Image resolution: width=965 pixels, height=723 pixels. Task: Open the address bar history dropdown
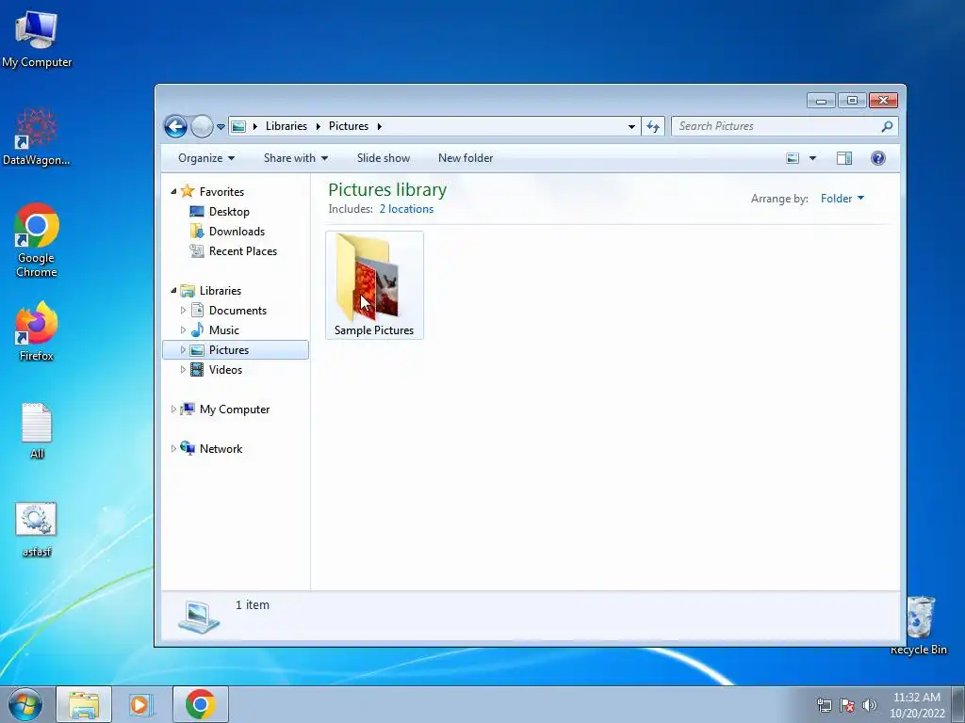coord(631,127)
